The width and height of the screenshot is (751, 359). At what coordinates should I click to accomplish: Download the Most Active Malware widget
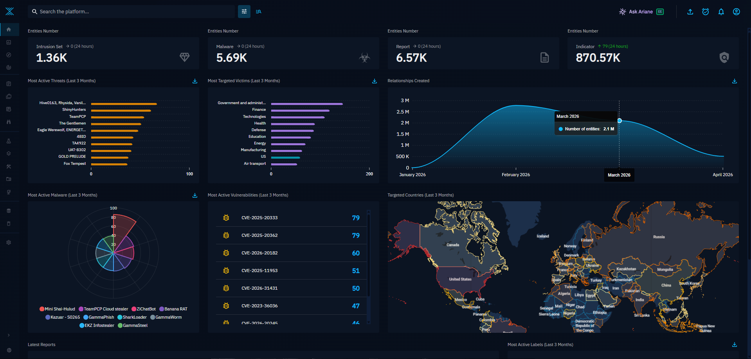point(195,195)
